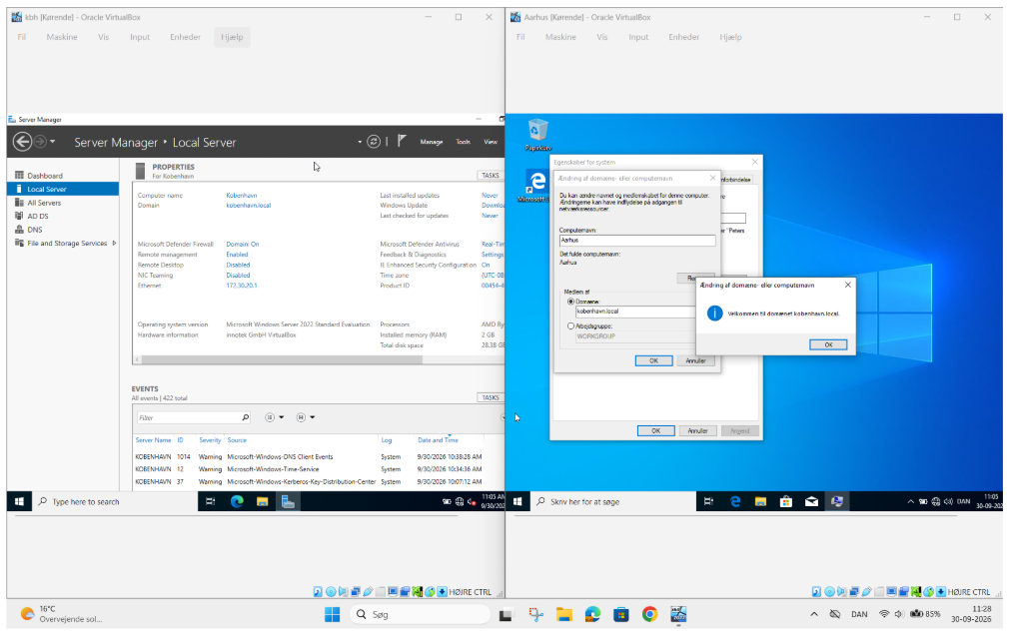Click the Events filter search box

coord(188,418)
